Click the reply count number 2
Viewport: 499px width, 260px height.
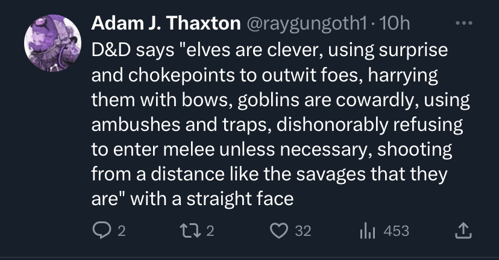tap(121, 230)
